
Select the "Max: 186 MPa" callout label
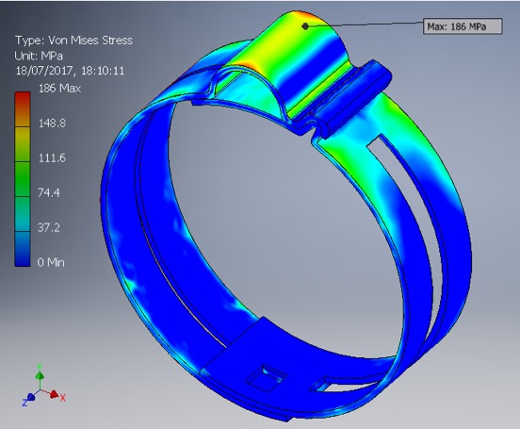point(463,26)
